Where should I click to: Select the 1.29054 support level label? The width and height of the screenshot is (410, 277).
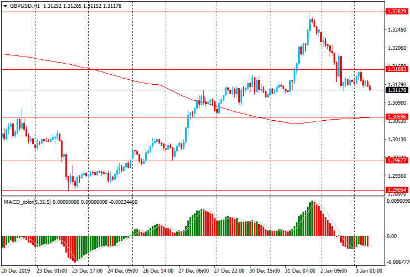(397, 189)
